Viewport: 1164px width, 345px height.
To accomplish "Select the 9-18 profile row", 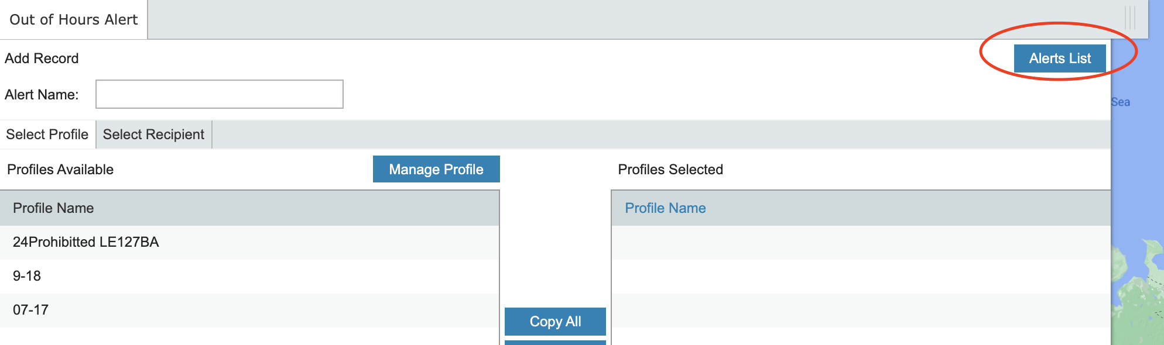I will (27, 276).
